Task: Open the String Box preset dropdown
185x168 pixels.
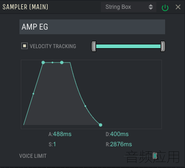Action: coord(129,7)
